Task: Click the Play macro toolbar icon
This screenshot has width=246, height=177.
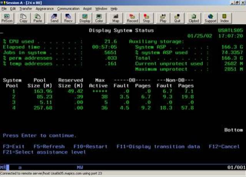Action: [x=163, y=18]
